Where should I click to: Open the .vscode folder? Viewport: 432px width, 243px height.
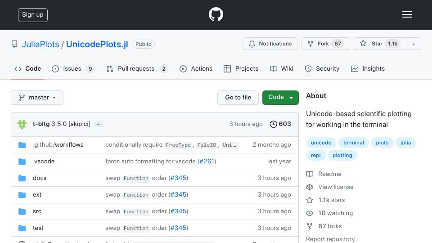(x=44, y=162)
